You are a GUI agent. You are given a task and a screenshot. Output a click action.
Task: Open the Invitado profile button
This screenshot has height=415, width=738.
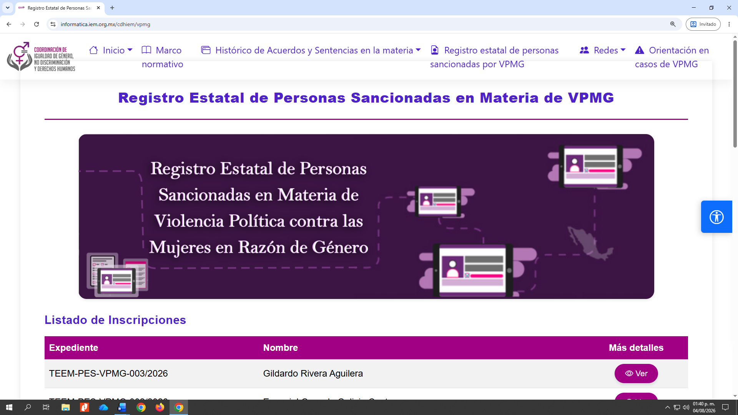tap(703, 24)
